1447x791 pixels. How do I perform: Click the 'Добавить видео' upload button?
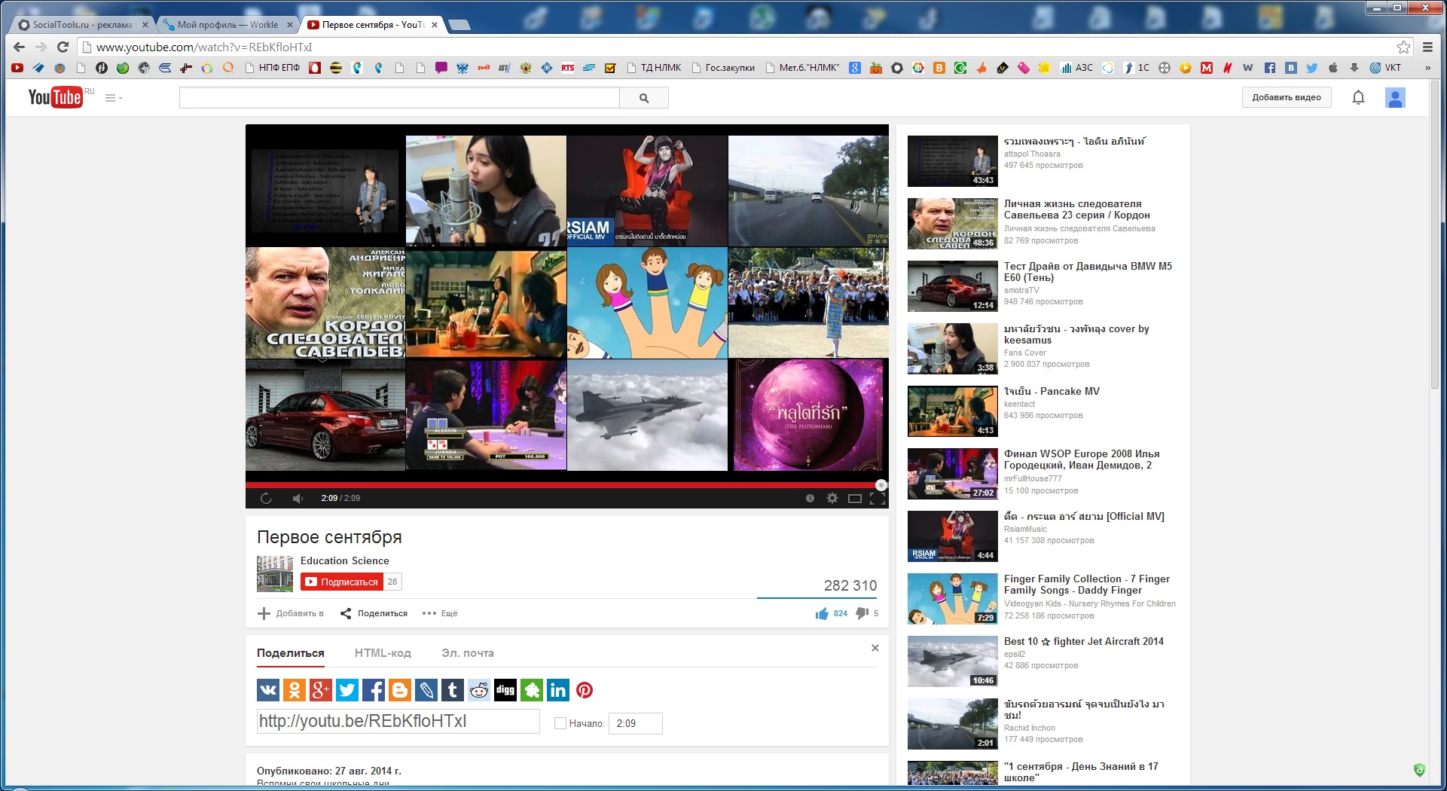click(x=1286, y=97)
